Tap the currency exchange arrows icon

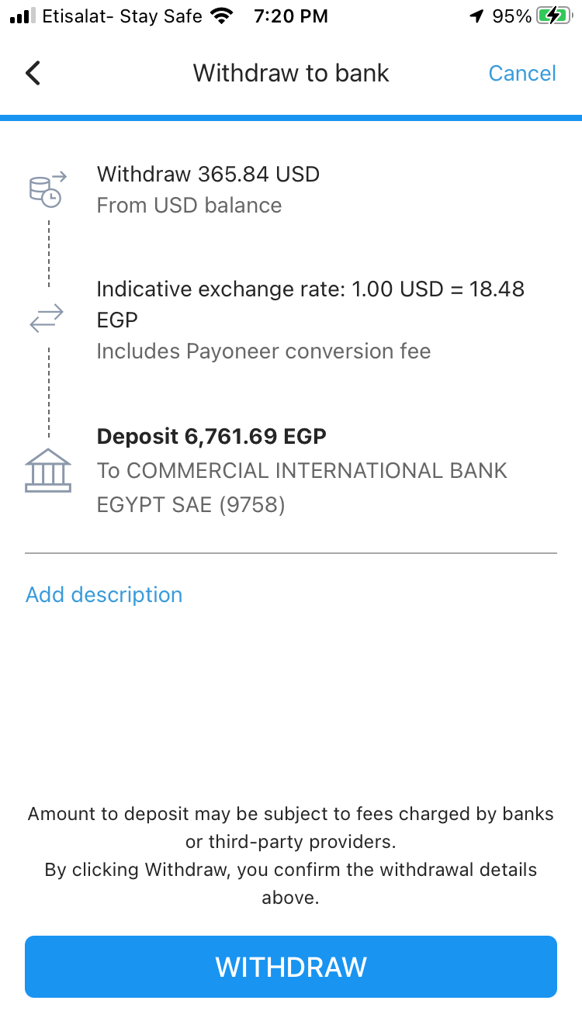(48, 320)
